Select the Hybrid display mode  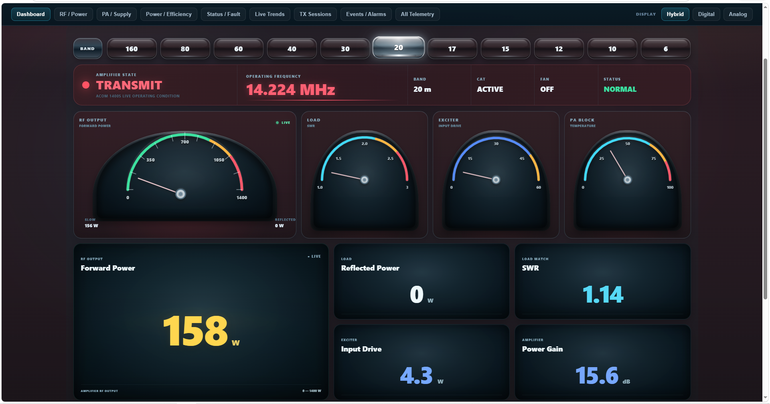(675, 14)
